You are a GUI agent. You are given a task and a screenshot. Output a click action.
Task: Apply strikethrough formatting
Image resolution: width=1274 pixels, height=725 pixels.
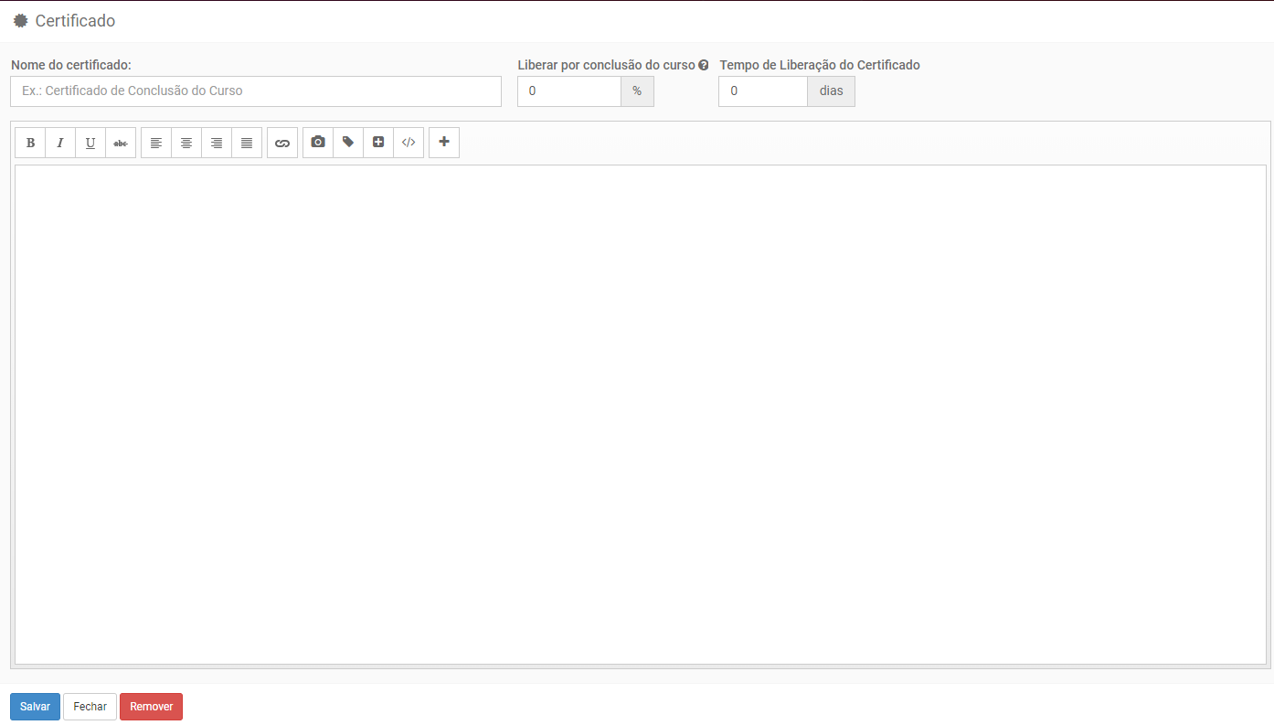(x=121, y=143)
